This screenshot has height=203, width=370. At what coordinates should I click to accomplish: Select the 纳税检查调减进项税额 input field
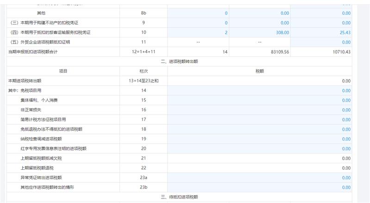pos(259,139)
